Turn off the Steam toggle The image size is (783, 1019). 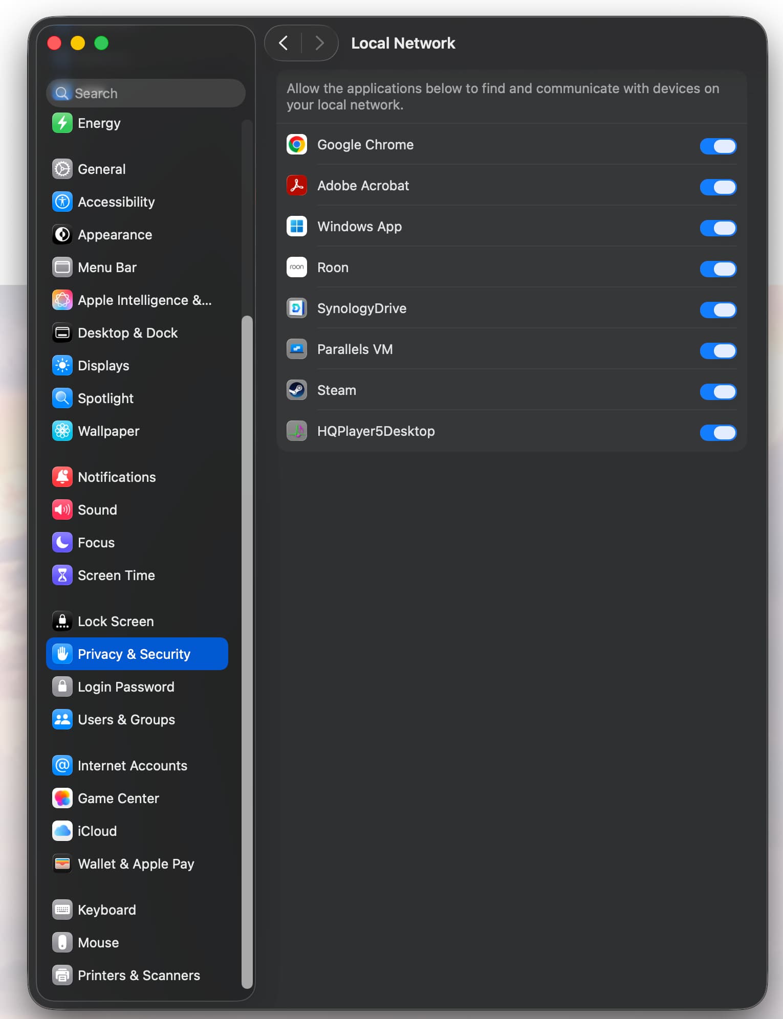point(717,392)
